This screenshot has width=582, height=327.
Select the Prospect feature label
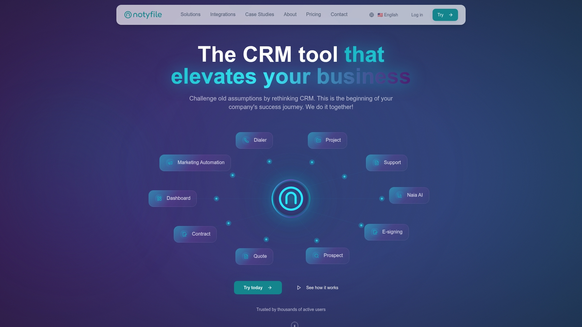click(x=333, y=256)
